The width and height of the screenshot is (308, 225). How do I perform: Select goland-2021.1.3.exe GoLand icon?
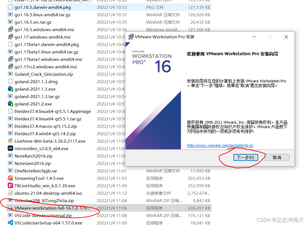pos(10,89)
